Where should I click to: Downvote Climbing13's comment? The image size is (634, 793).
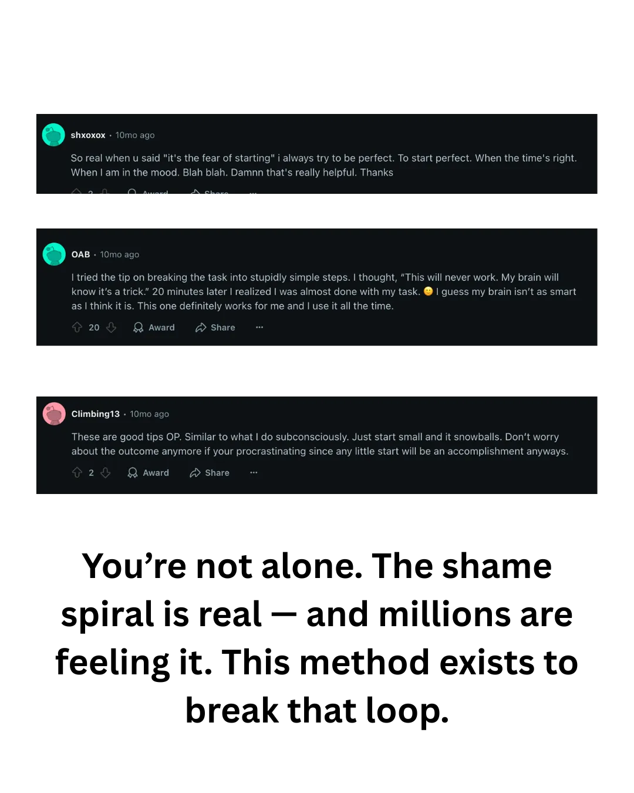[106, 472]
